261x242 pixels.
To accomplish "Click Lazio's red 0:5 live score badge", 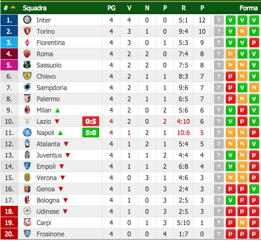I will coord(91,121).
